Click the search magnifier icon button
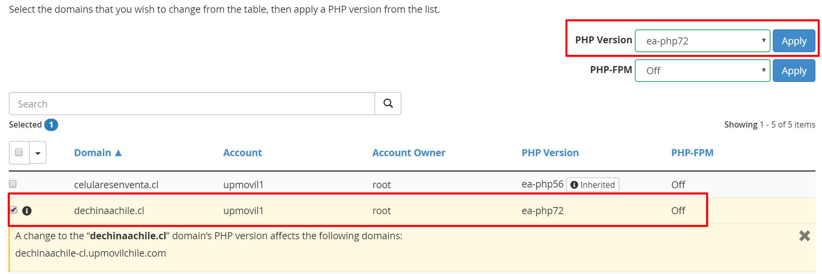 point(388,104)
